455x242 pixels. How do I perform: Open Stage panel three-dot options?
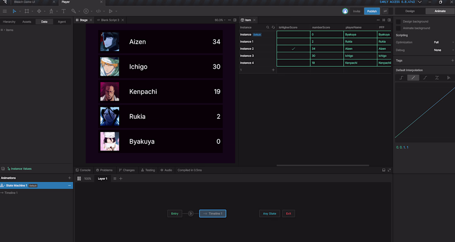point(230,20)
